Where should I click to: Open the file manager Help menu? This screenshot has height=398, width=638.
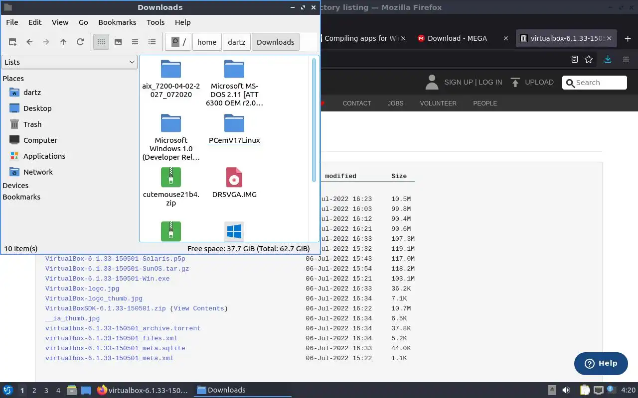pos(183,22)
